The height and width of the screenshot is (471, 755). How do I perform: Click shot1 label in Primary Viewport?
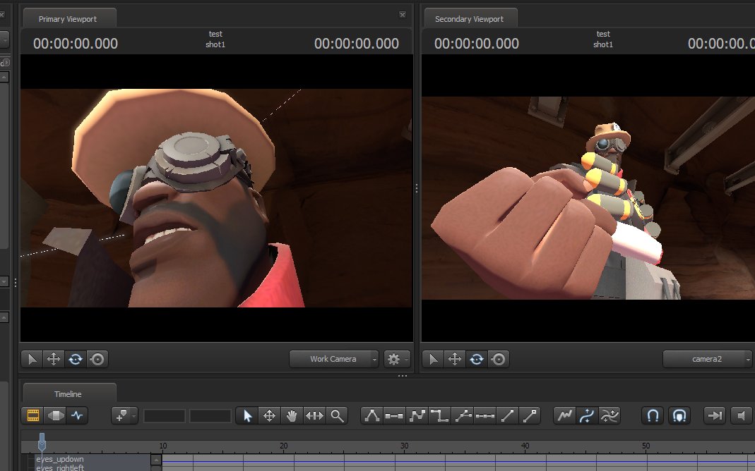215,44
